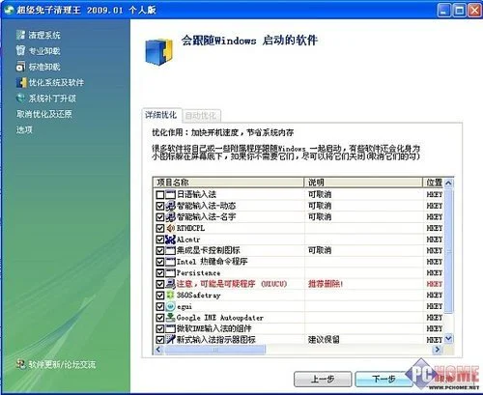Select 推荐删除! text in red row

pos(326,284)
